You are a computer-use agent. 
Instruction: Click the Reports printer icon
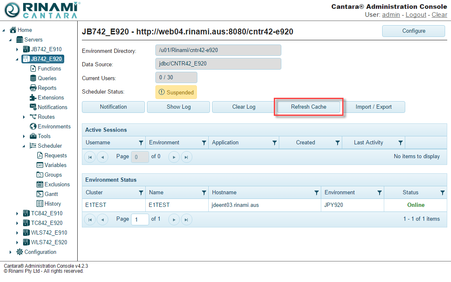[33, 88]
